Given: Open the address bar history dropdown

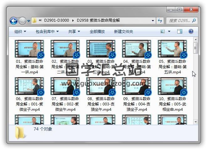Looking at the screenshot, I should [153, 21].
